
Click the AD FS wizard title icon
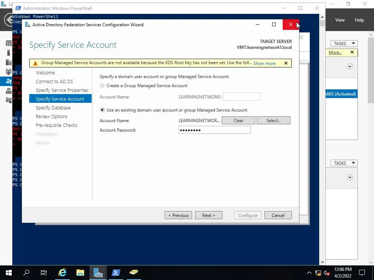click(x=28, y=25)
